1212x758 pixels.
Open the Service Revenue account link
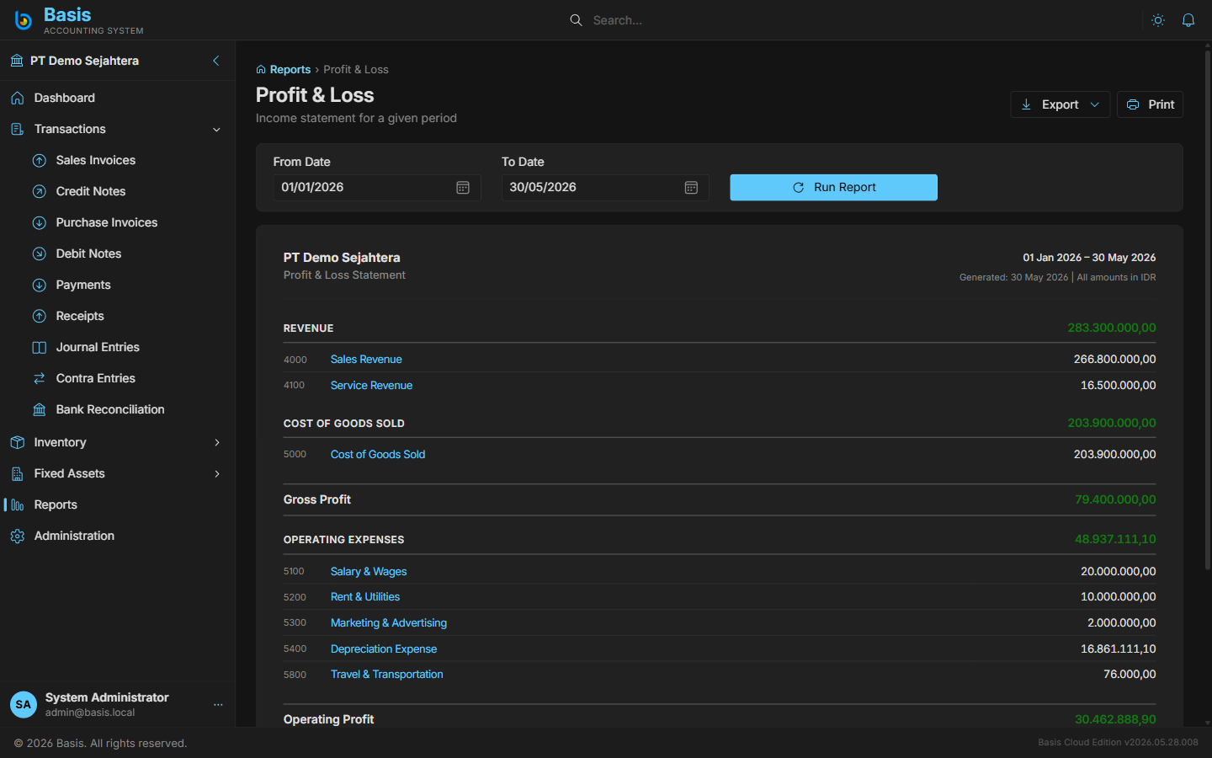pyautogui.click(x=371, y=386)
